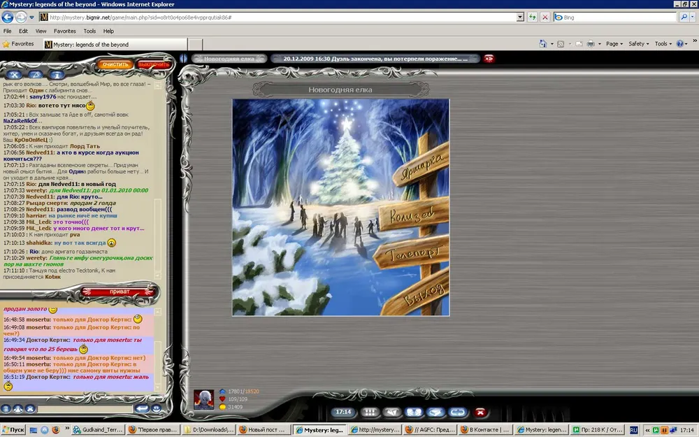The height and width of the screenshot is (437, 699).
Task: Click the red X exit icon in game bar
Action: point(480,413)
